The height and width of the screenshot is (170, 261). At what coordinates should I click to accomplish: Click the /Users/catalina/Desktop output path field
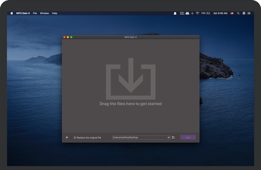click(x=139, y=138)
